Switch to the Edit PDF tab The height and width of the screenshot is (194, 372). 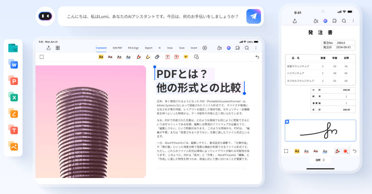pos(117,48)
